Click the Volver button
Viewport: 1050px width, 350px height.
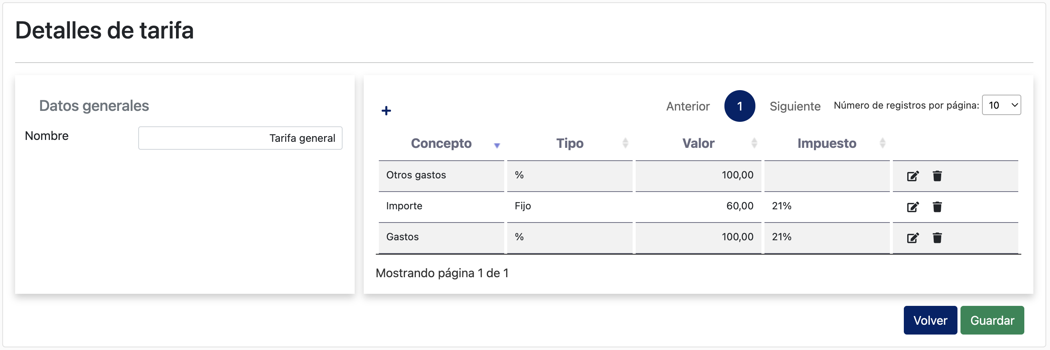[930, 320]
